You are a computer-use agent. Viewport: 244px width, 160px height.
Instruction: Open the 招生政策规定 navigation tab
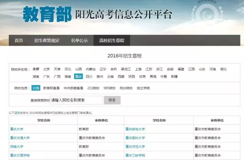(47, 41)
